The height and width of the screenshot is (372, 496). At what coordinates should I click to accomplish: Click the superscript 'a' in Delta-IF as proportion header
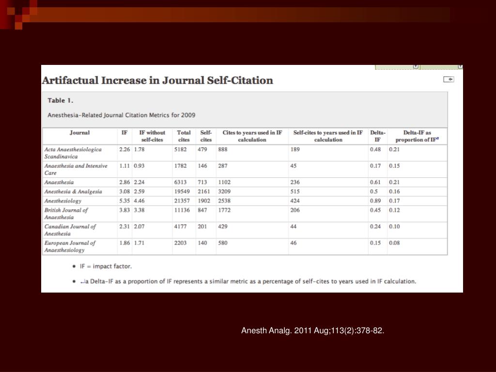pos(437,138)
